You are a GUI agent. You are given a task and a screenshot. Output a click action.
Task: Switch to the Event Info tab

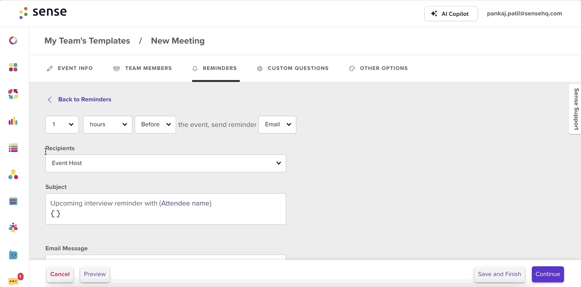coord(70,69)
